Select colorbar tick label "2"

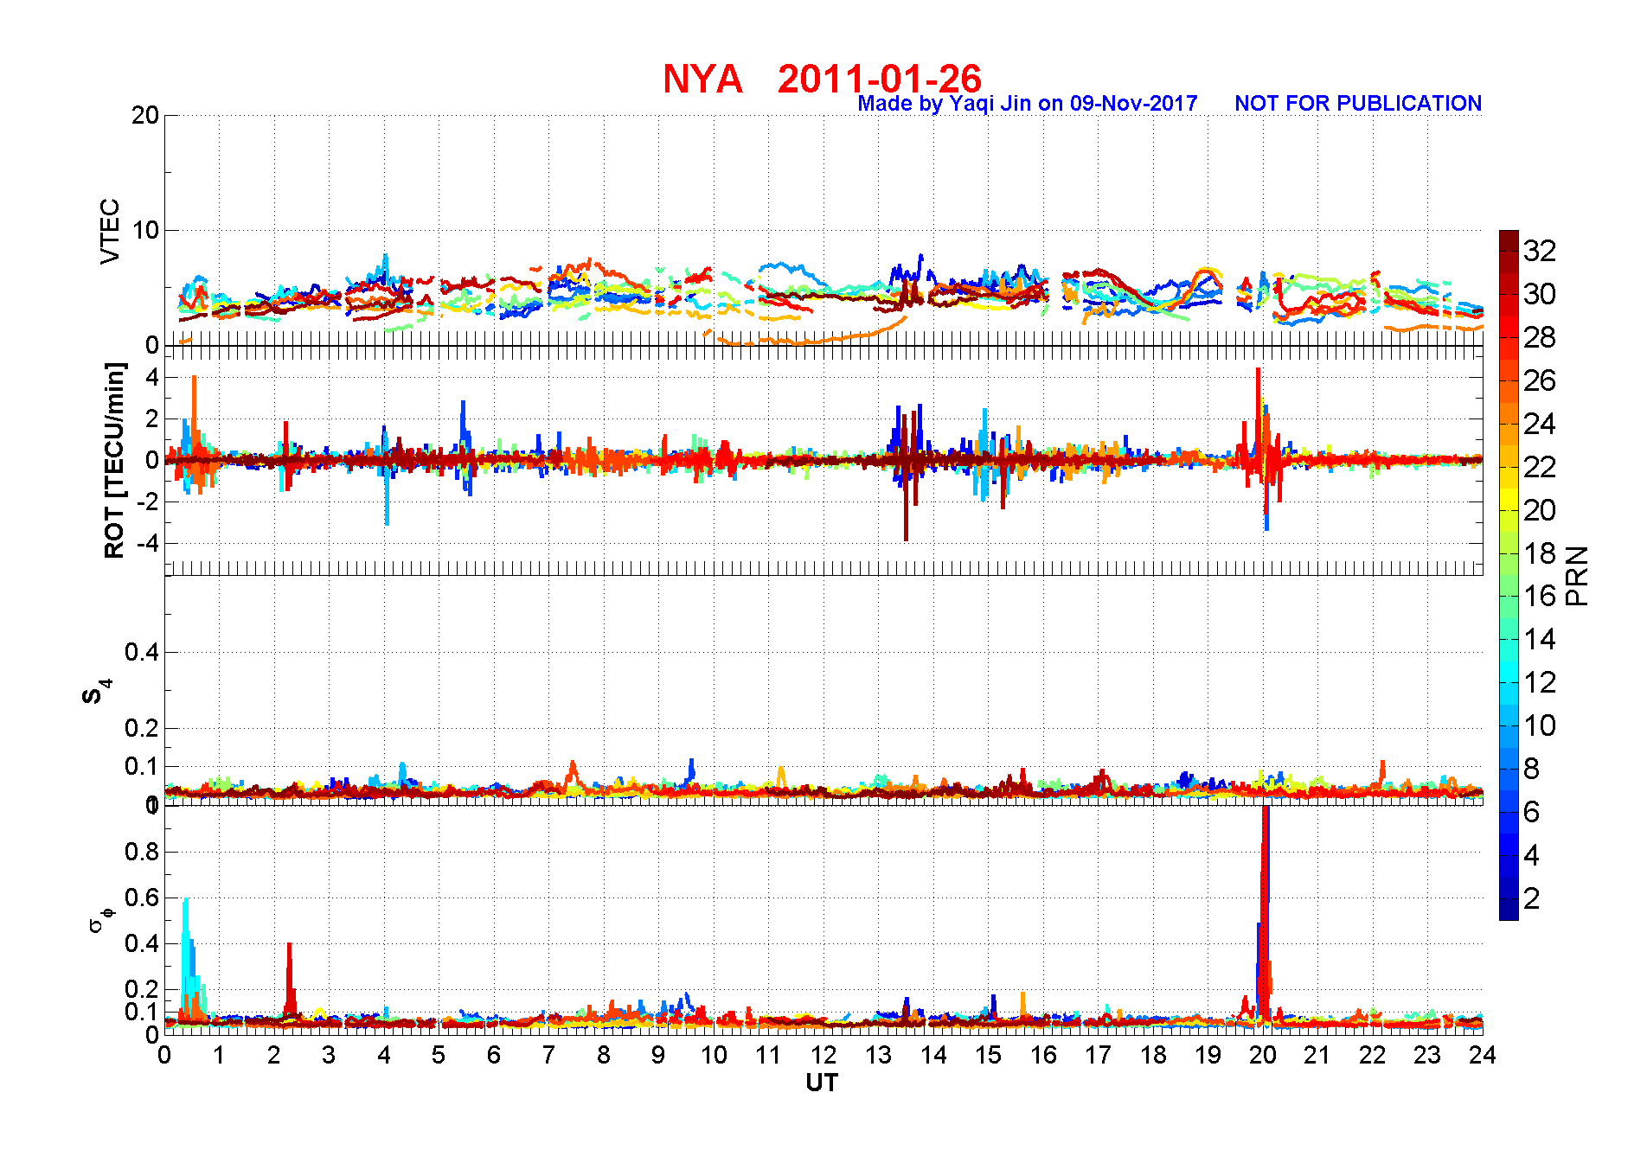[x=1532, y=898]
